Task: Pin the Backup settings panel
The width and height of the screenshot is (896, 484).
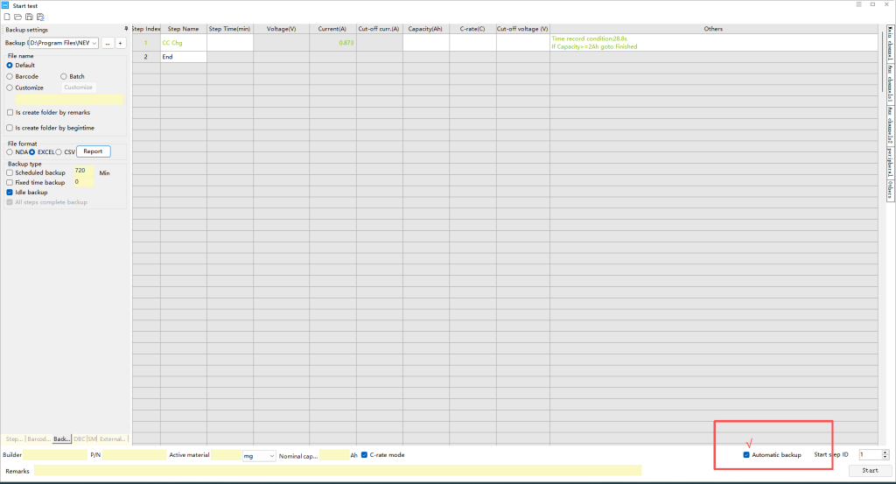Action: (x=126, y=29)
